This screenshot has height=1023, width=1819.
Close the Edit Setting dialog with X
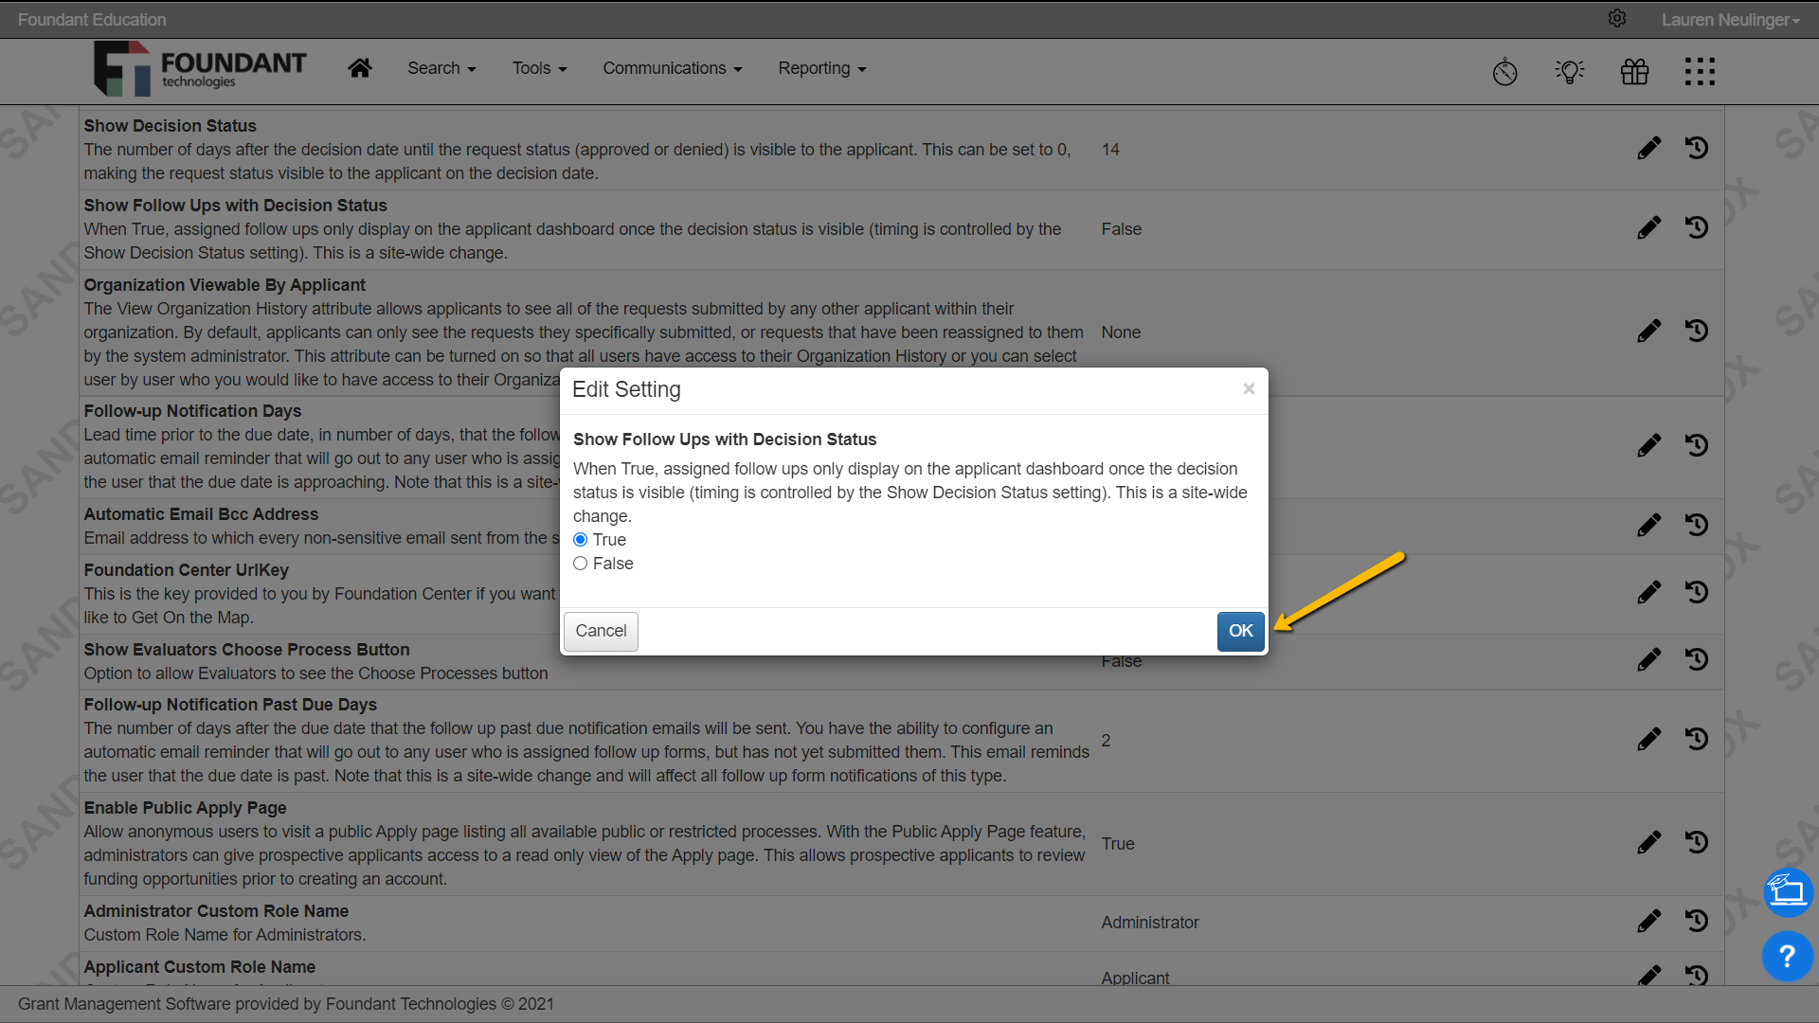pos(1249,389)
